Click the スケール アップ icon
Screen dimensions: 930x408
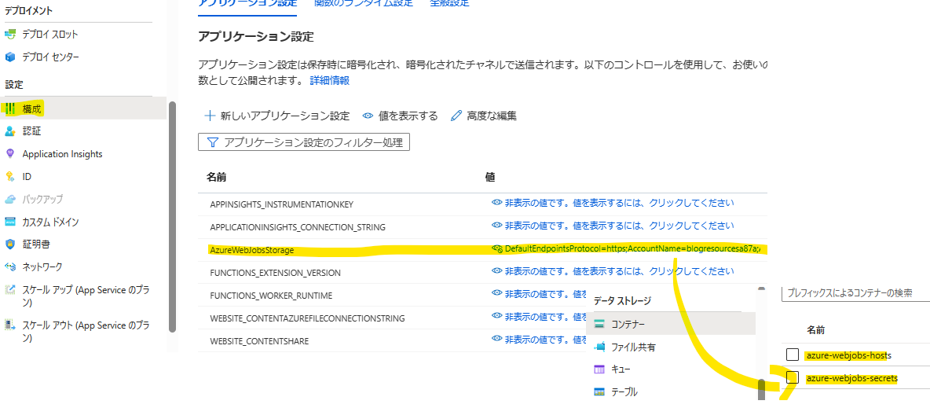(9, 290)
